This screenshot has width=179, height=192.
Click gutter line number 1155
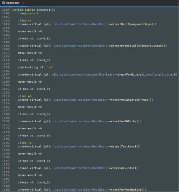point(5,67)
